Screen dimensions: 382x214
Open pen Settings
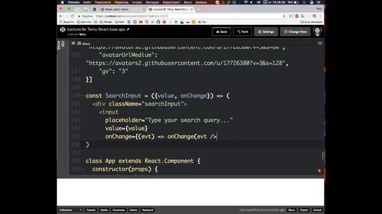[x=266, y=32]
